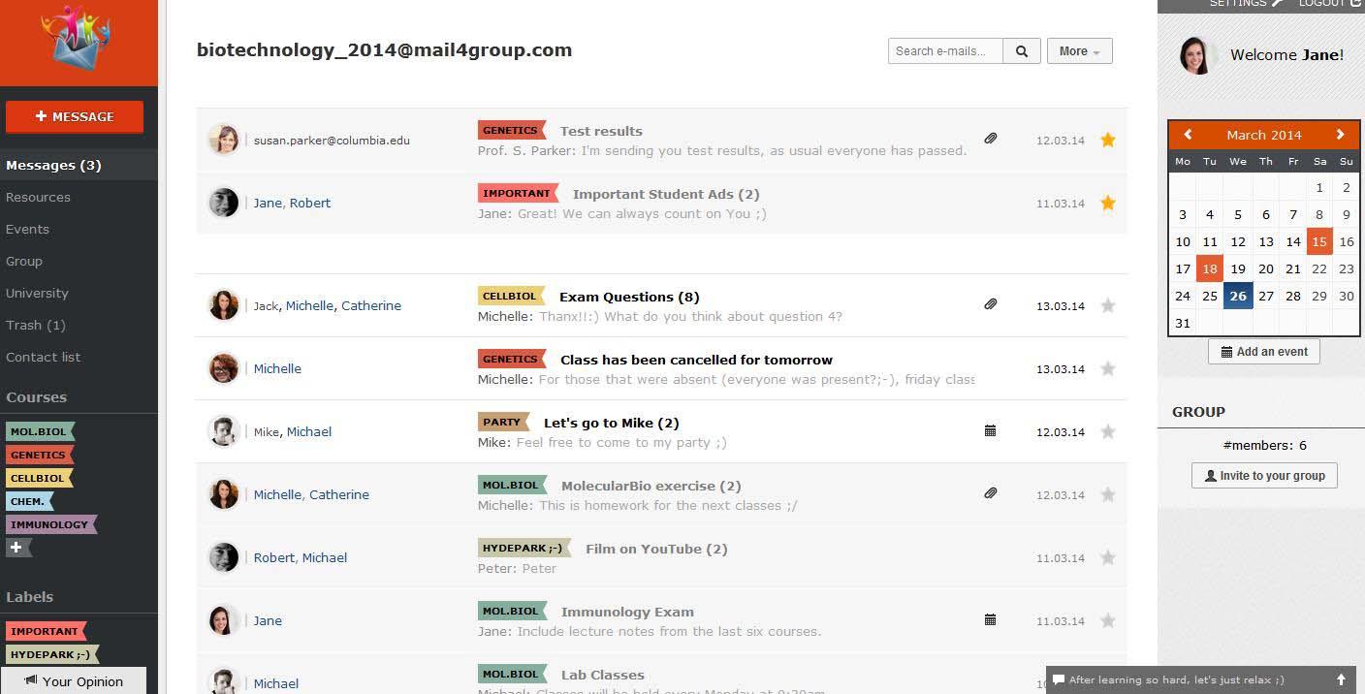Select March 18 in calendar

[1210, 269]
